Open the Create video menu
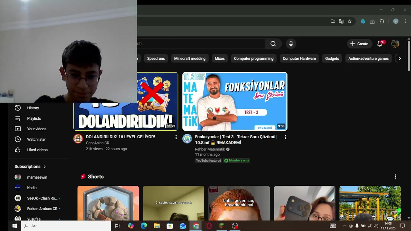411x231 pixels. tap(359, 44)
